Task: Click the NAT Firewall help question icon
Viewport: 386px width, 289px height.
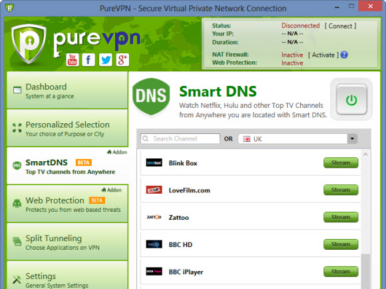Action: click(x=344, y=55)
